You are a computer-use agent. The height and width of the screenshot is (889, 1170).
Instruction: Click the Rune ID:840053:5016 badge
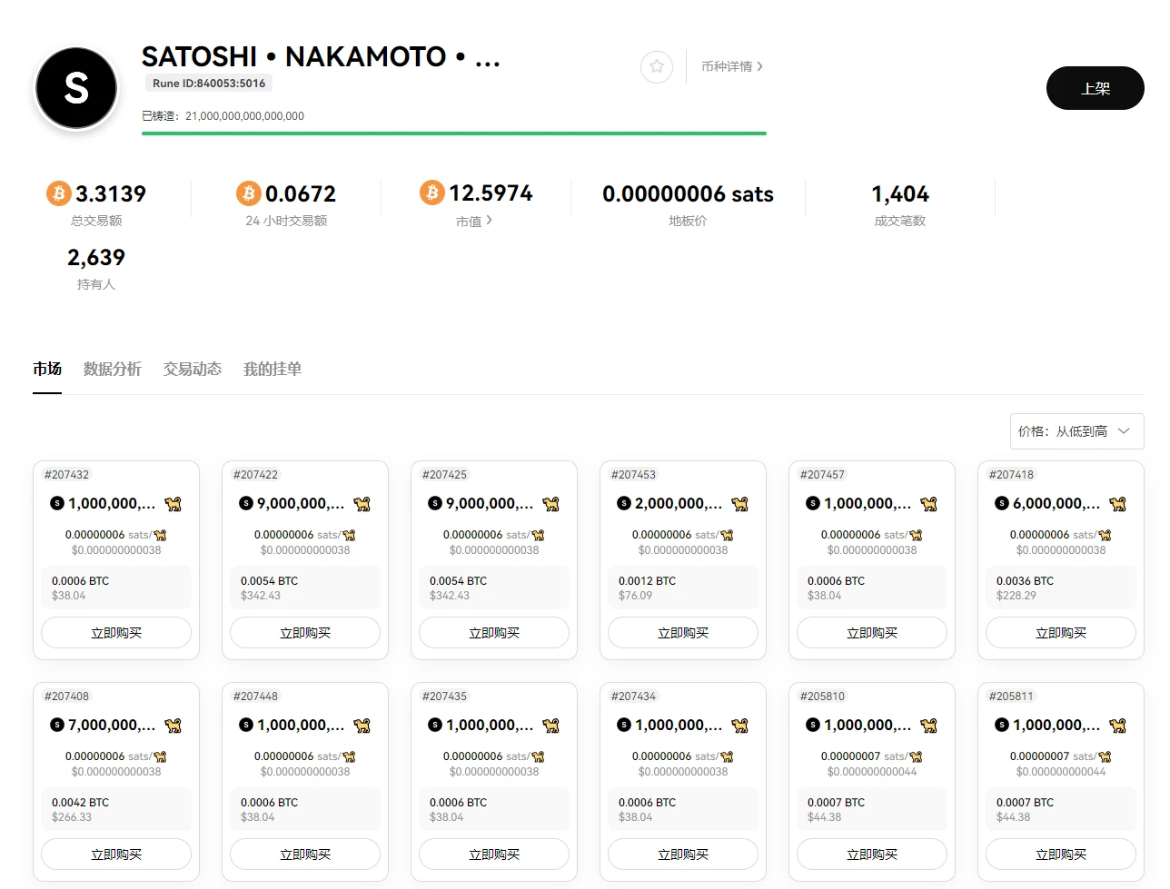coord(209,84)
